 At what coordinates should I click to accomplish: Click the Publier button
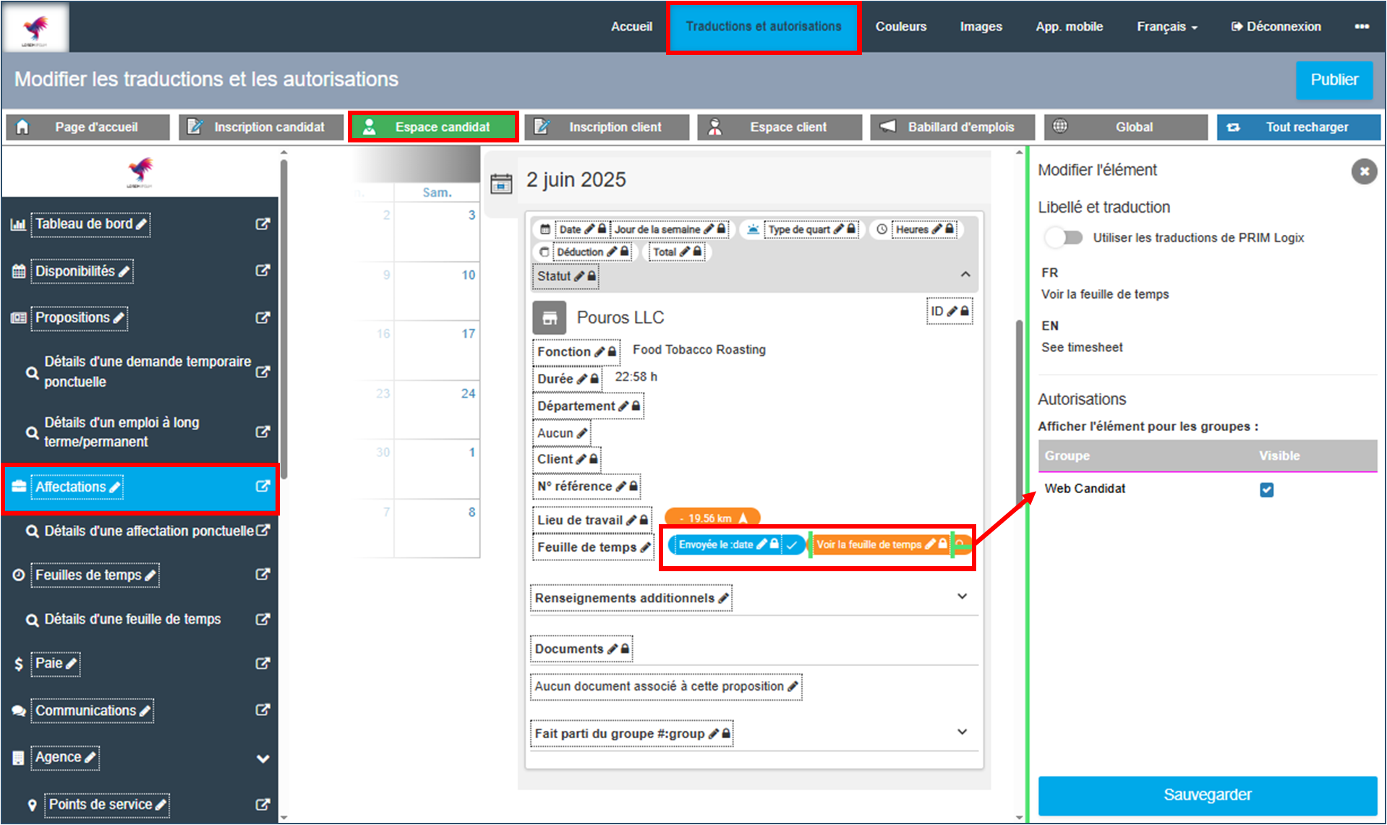(x=1333, y=80)
